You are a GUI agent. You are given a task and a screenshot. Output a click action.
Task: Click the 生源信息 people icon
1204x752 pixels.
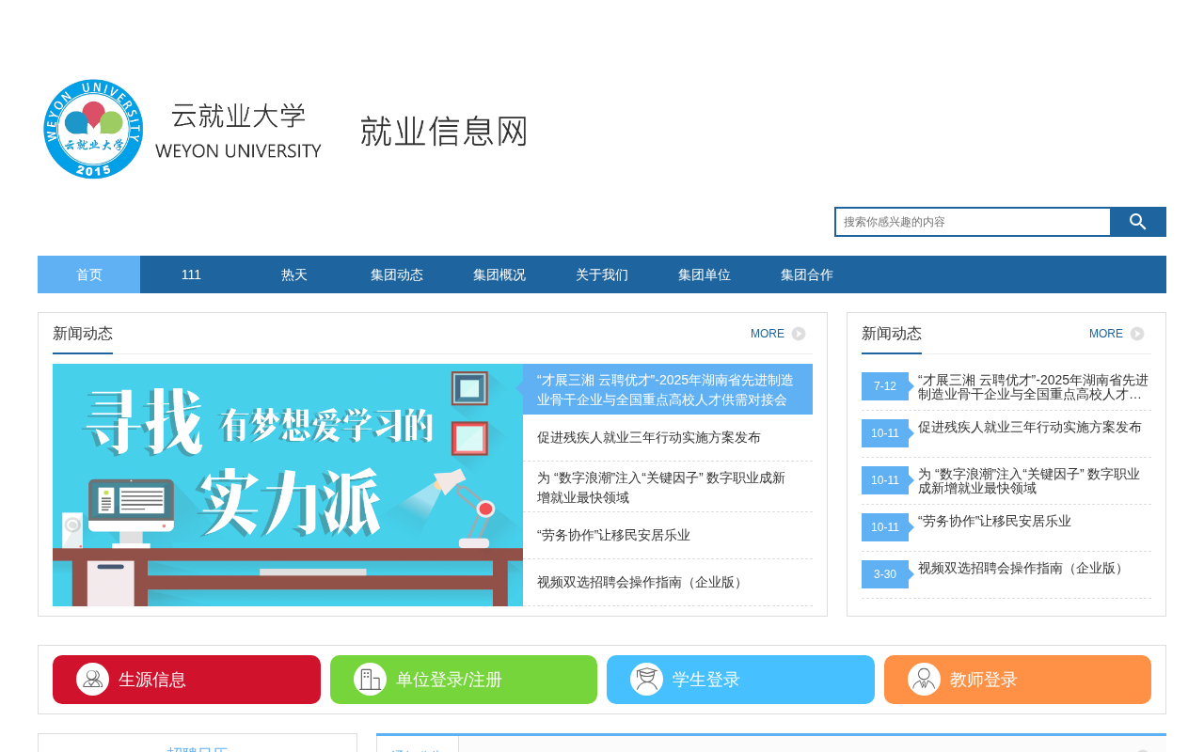[x=92, y=680]
